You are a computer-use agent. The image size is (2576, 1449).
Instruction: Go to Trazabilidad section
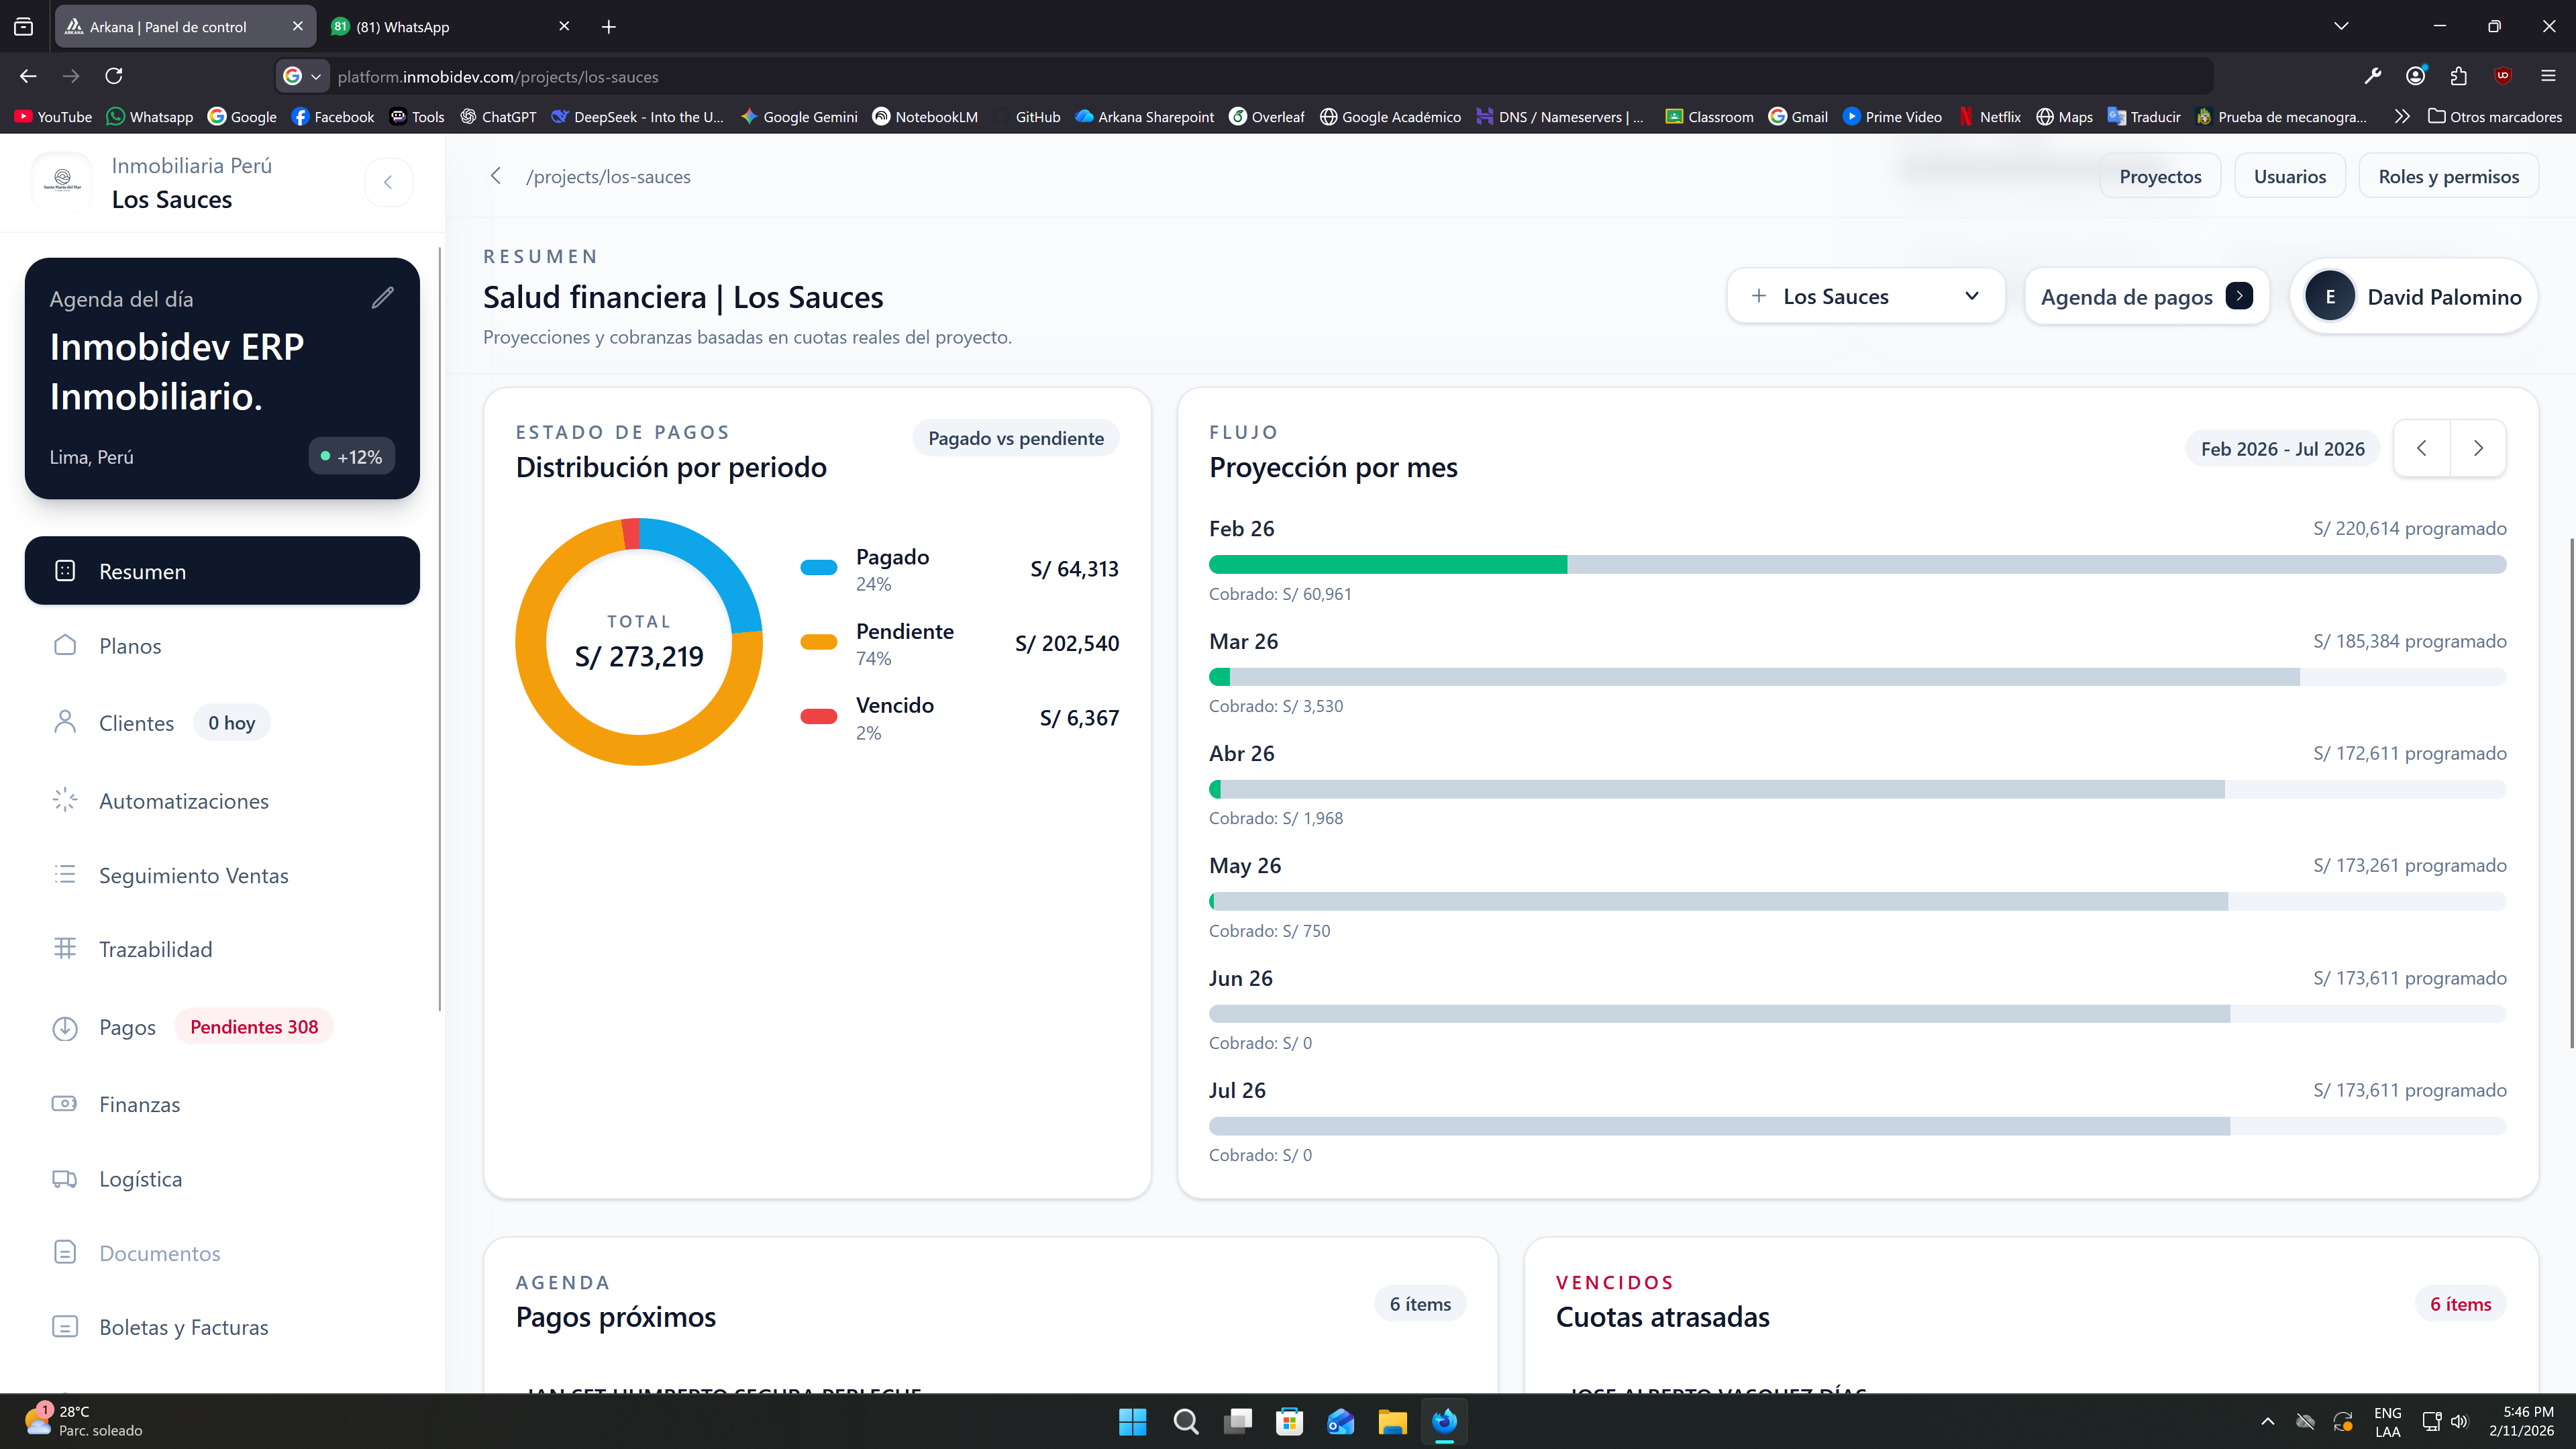pos(155,949)
